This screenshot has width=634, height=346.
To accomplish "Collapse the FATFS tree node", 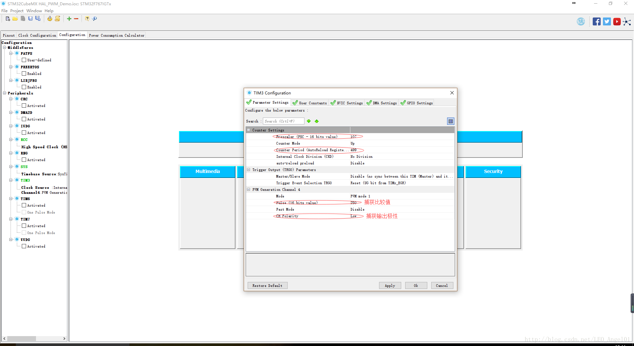I will [11, 53].
